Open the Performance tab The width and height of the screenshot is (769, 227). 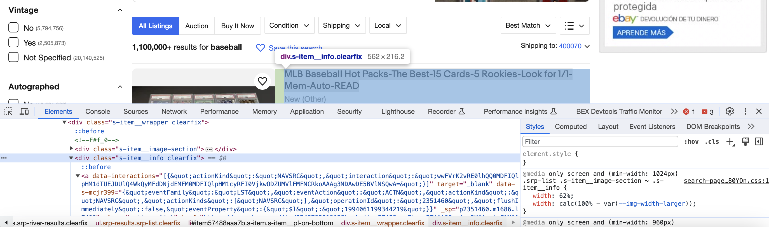click(219, 112)
